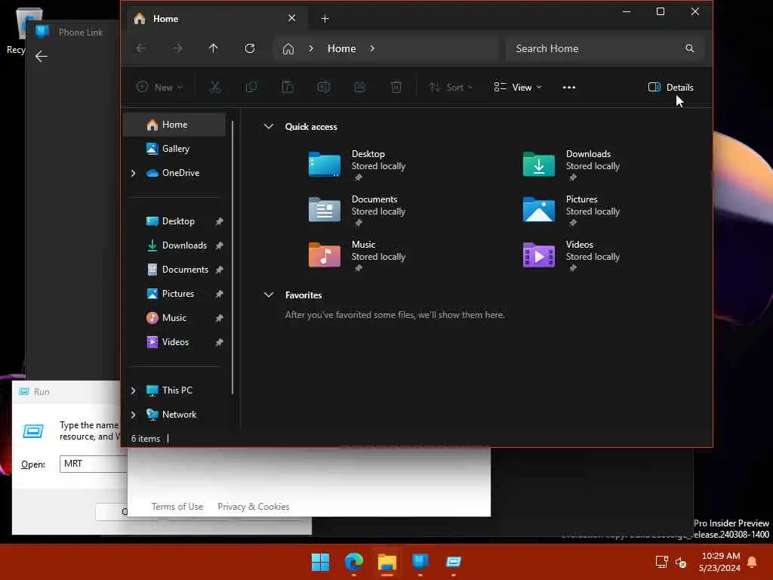
Task: Go up one folder level
Action: pos(213,48)
